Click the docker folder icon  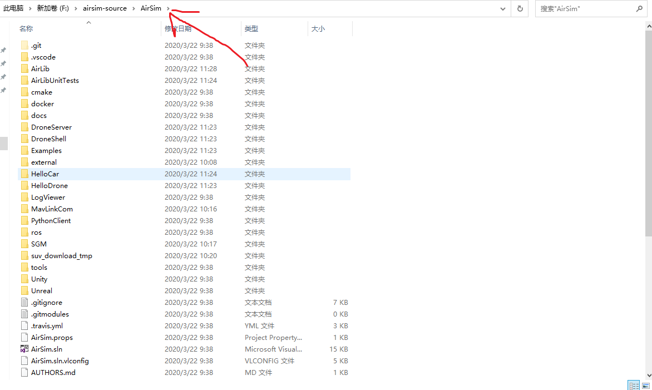point(24,103)
